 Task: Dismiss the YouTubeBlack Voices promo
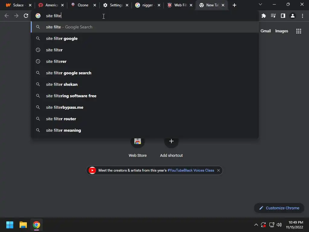pos(218,170)
